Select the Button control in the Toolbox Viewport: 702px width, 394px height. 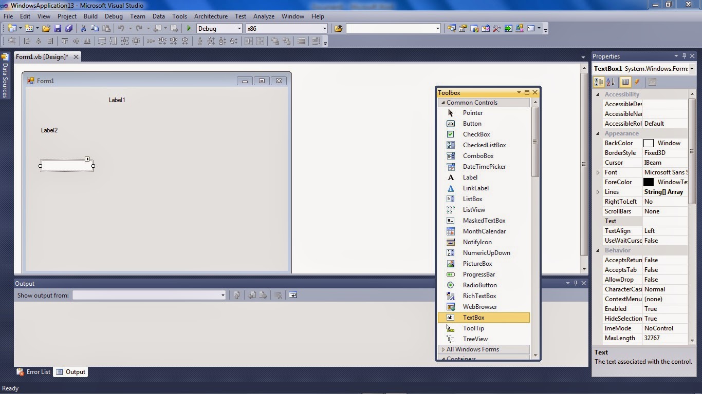pyautogui.click(x=472, y=123)
